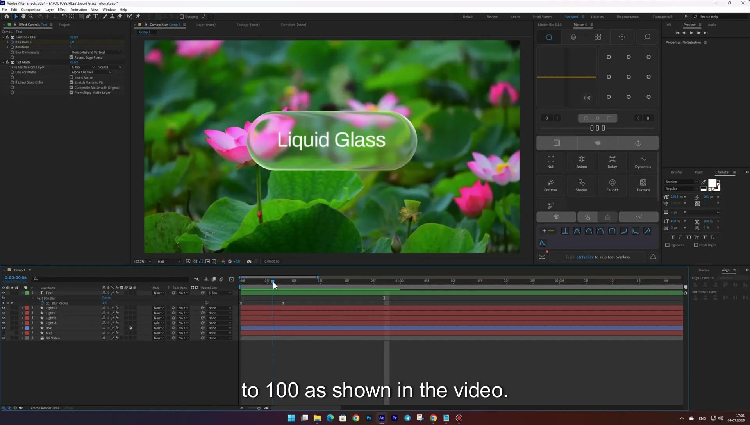750x425 pixels.
Task: Select the Rectangle shape tool
Action: (x=81, y=16)
